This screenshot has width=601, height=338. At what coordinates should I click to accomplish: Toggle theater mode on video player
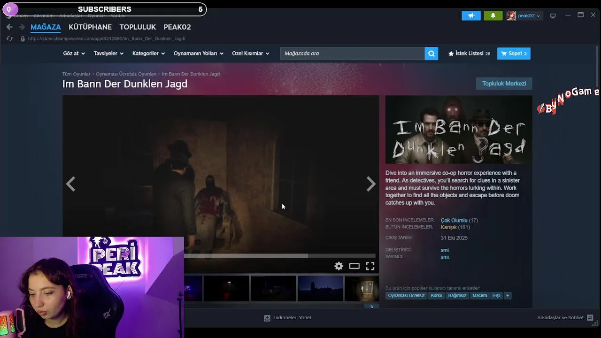point(354,266)
